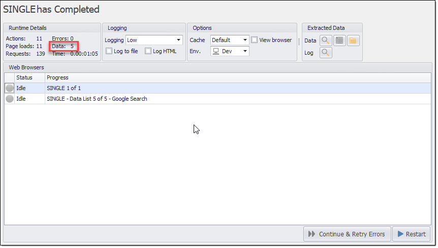Expand the Env. dropdown arrow

click(245, 51)
